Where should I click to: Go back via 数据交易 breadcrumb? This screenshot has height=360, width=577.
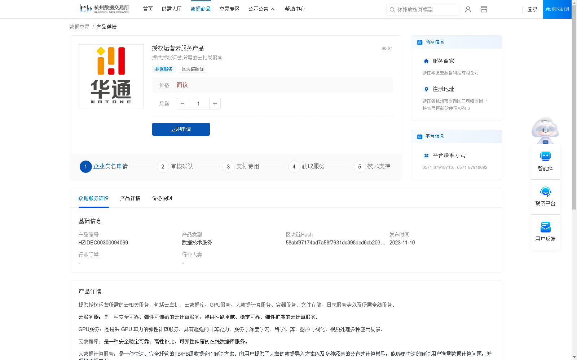tap(79, 27)
